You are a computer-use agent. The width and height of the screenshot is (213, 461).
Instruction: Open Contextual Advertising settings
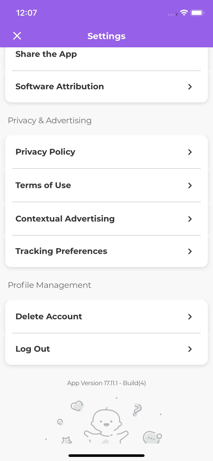(x=106, y=219)
